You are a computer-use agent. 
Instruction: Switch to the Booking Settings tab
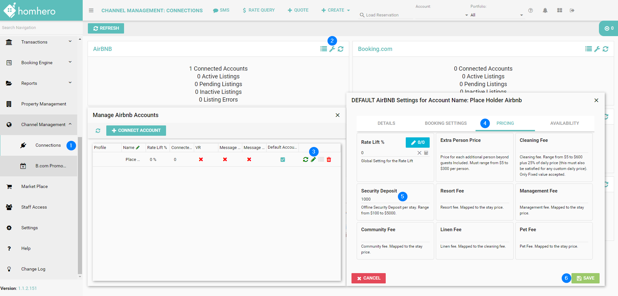(445, 123)
